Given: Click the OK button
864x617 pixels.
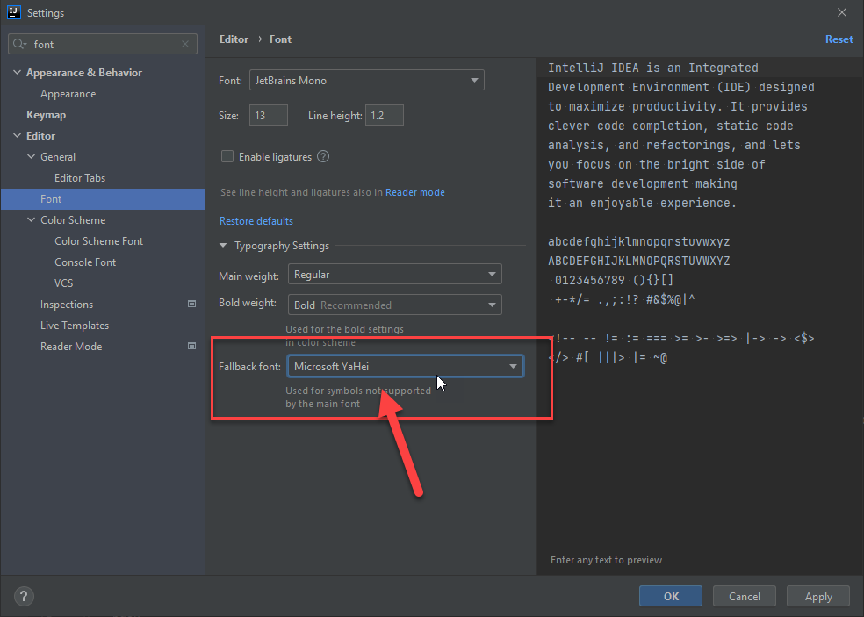Looking at the screenshot, I should point(671,596).
